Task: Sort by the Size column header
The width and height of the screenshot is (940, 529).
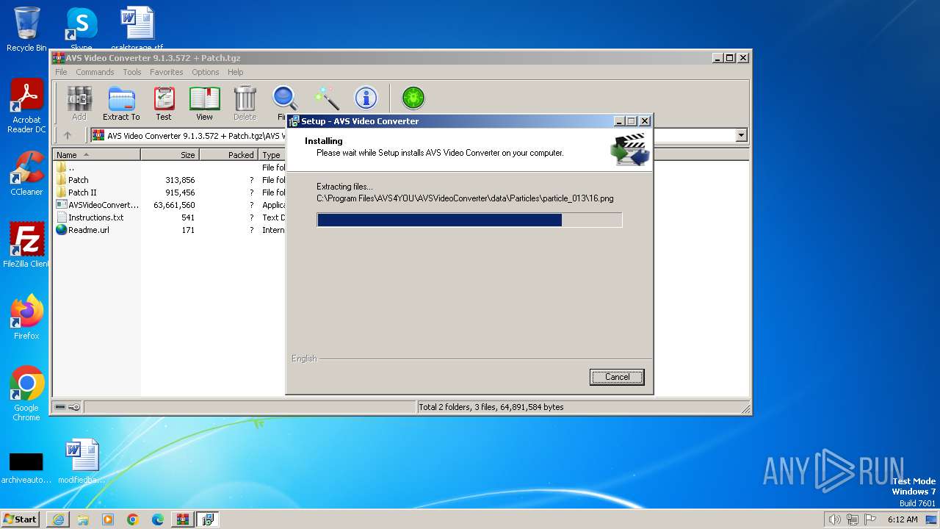Action: 170,155
